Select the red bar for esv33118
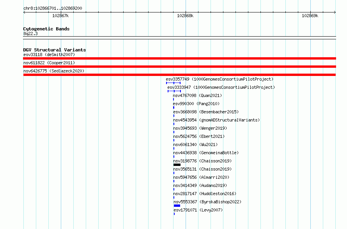 [179, 58]
